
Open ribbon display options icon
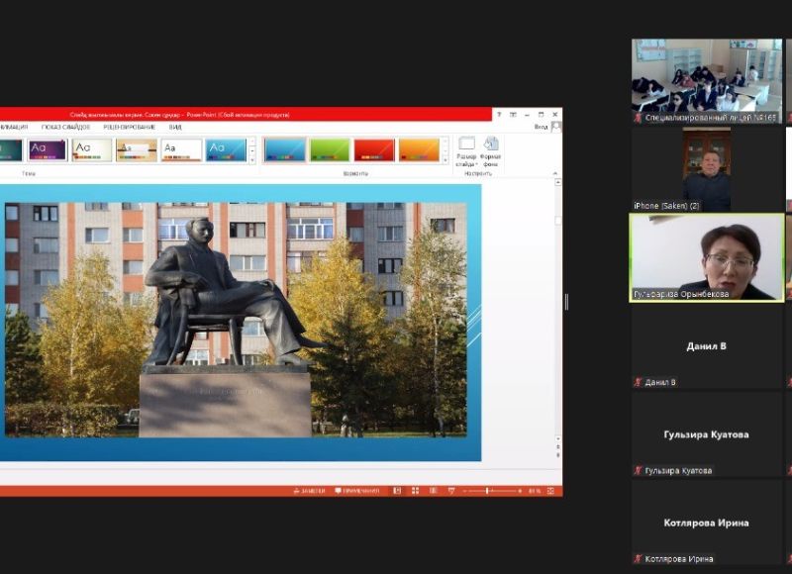point(512,114)
